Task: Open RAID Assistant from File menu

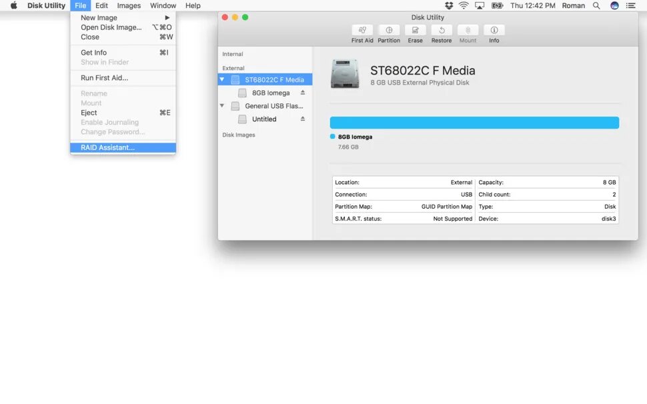Action: [123, 147]
